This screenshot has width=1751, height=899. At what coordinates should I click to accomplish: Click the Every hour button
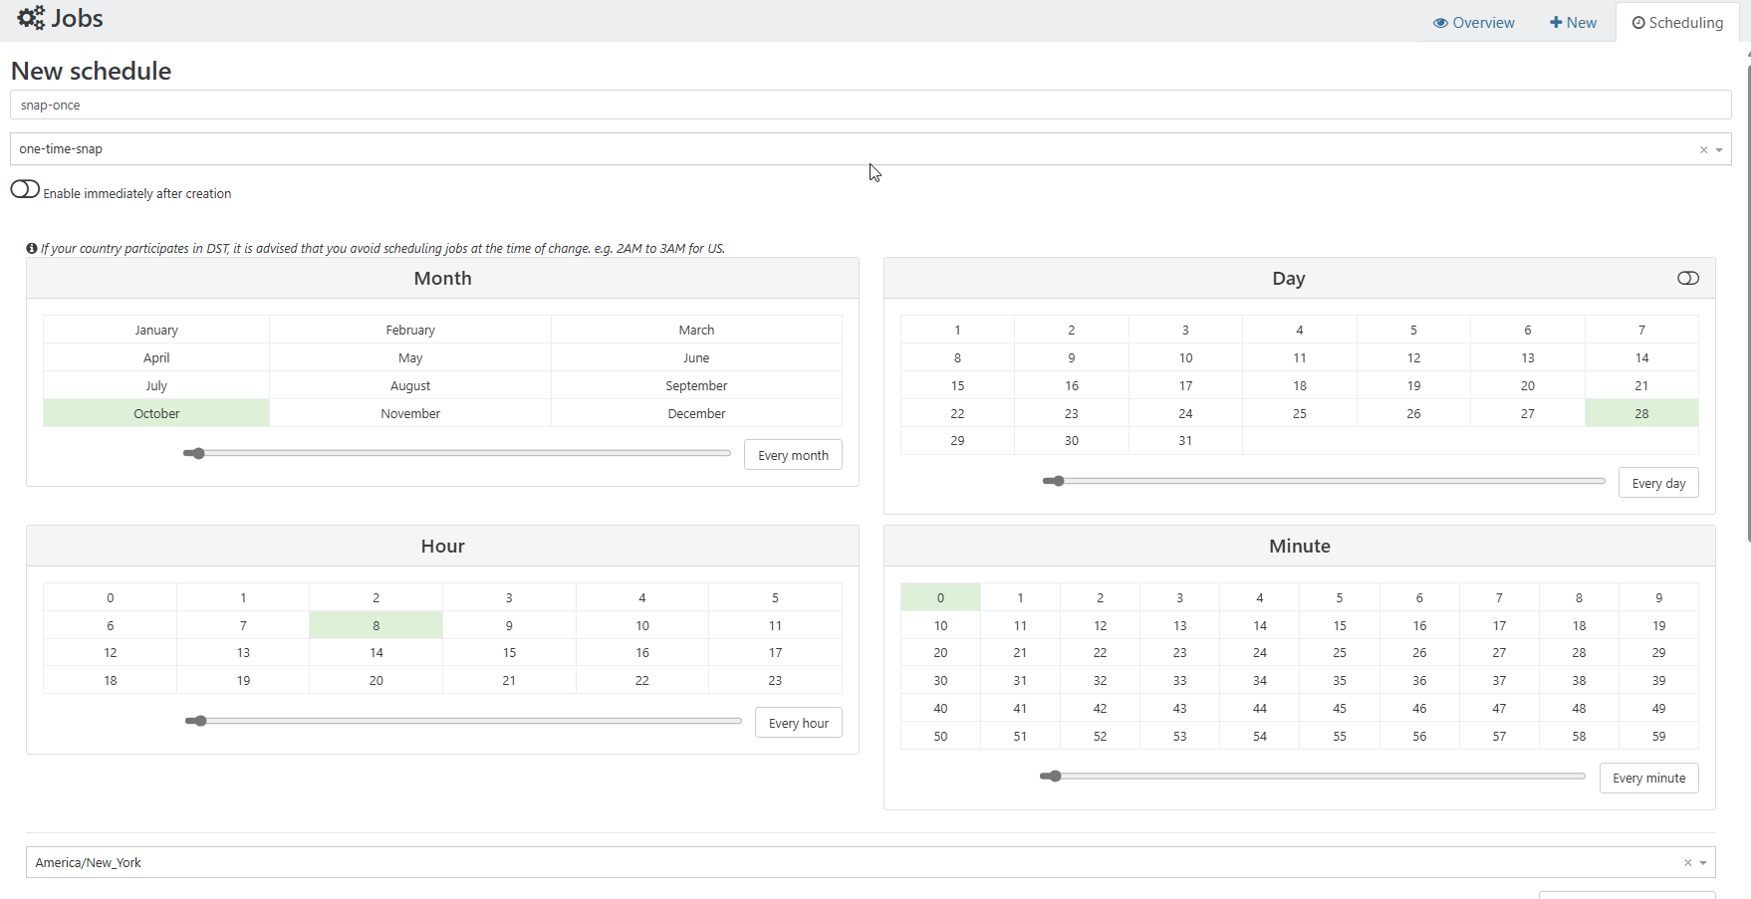pyautogui.click(x=798, y=723)
